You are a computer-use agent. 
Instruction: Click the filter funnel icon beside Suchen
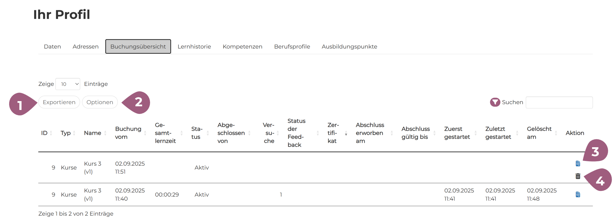pos(495,102)
